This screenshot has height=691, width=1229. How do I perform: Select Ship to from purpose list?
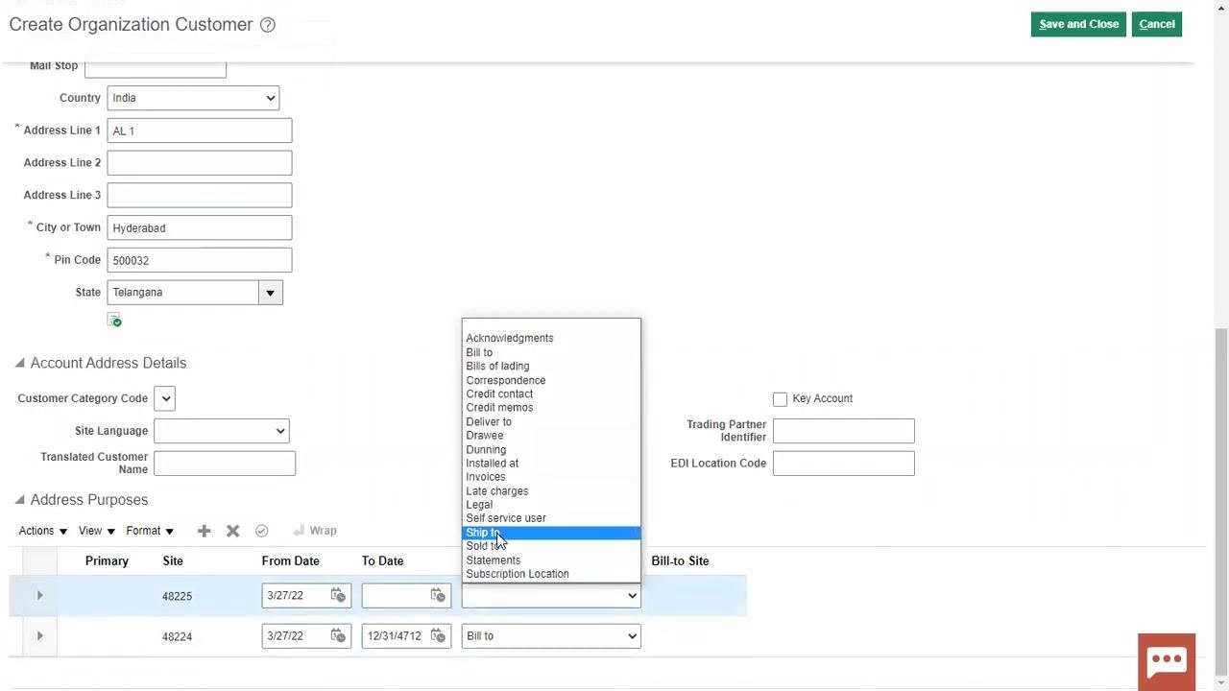click(x=551, y=533)
